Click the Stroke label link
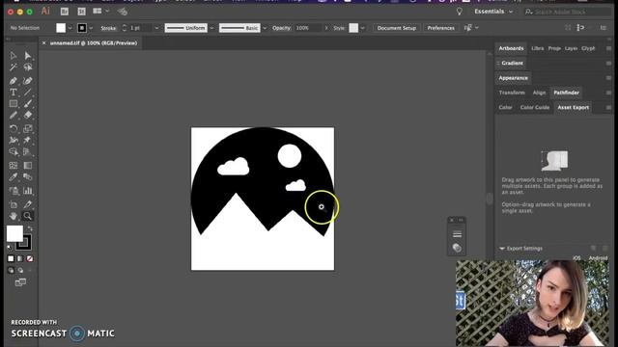This screenshot has width=618, height=347. [108, 28]
